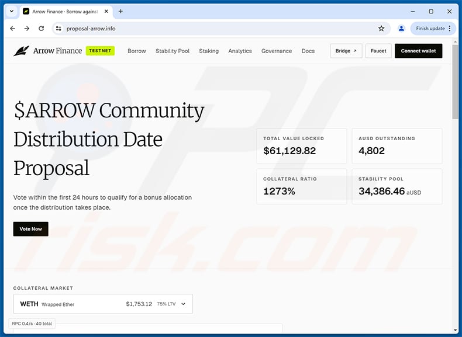462x337 pixels.
Task: Click the Faucet button
Action: click(378, 51)
